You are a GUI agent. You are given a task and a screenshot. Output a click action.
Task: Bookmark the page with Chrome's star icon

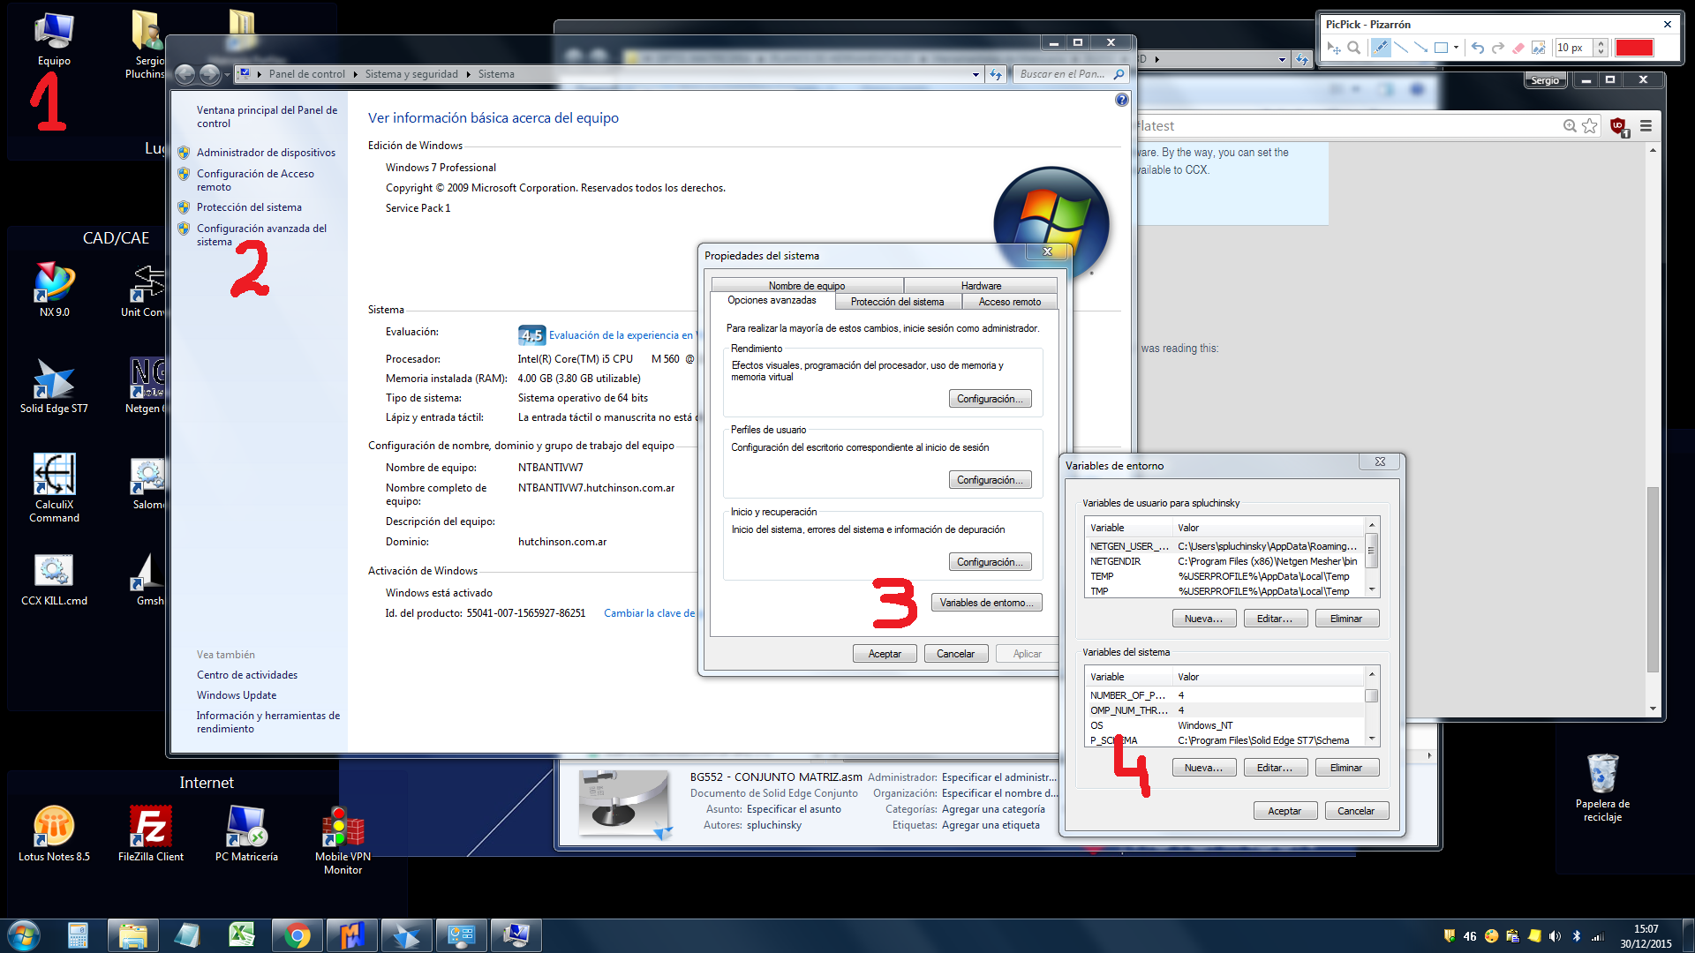(x=1589, y=126)
